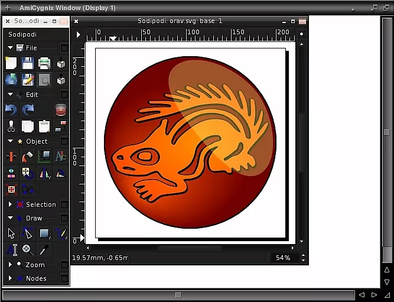The height and width of the screenshot is (302, 394).
Task: Collapse the Edit section triangle
Action: click(x=10, y=95)
